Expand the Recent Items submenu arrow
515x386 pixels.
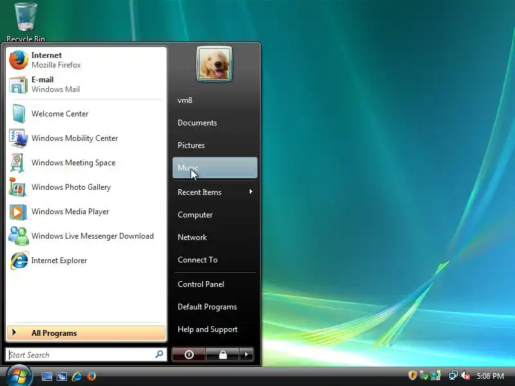tap(251, 192)
